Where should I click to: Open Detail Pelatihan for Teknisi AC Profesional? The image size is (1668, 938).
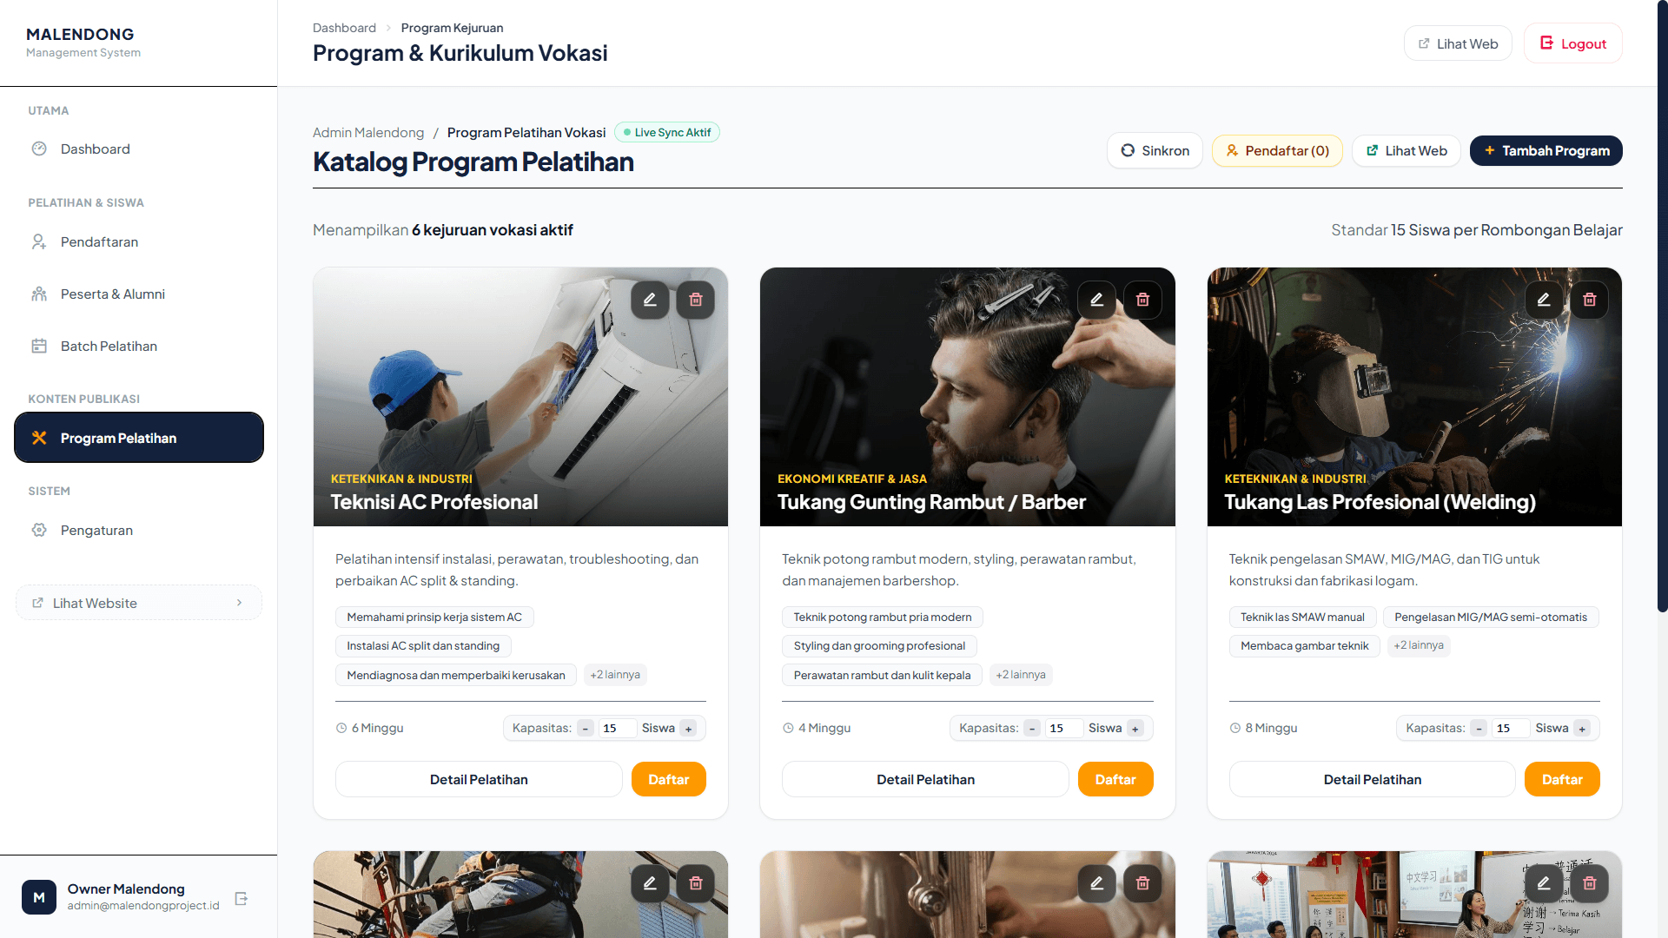(479, 780)
